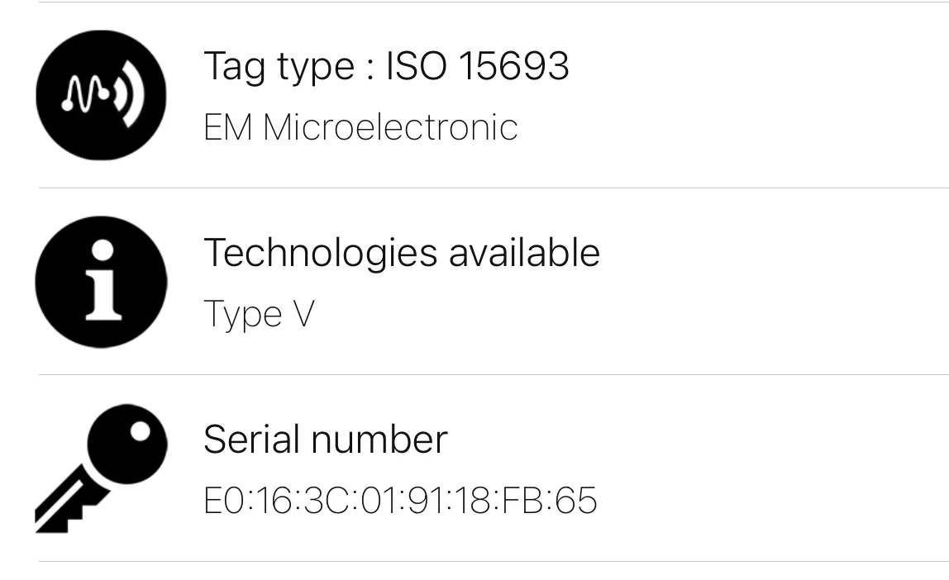Screen dimensions: 949x580
Task: Pick the last serial byte "65"
Action: coord(576,501)
